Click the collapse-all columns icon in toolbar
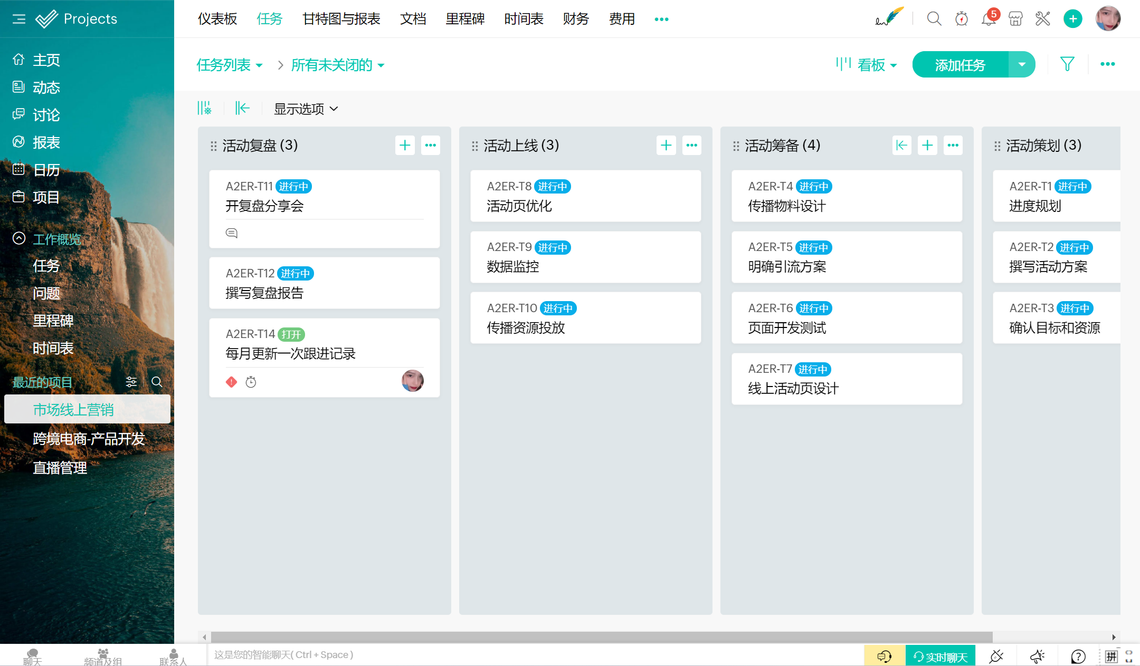This screenshot has width=1140, height=666. [x=242, y=108]
